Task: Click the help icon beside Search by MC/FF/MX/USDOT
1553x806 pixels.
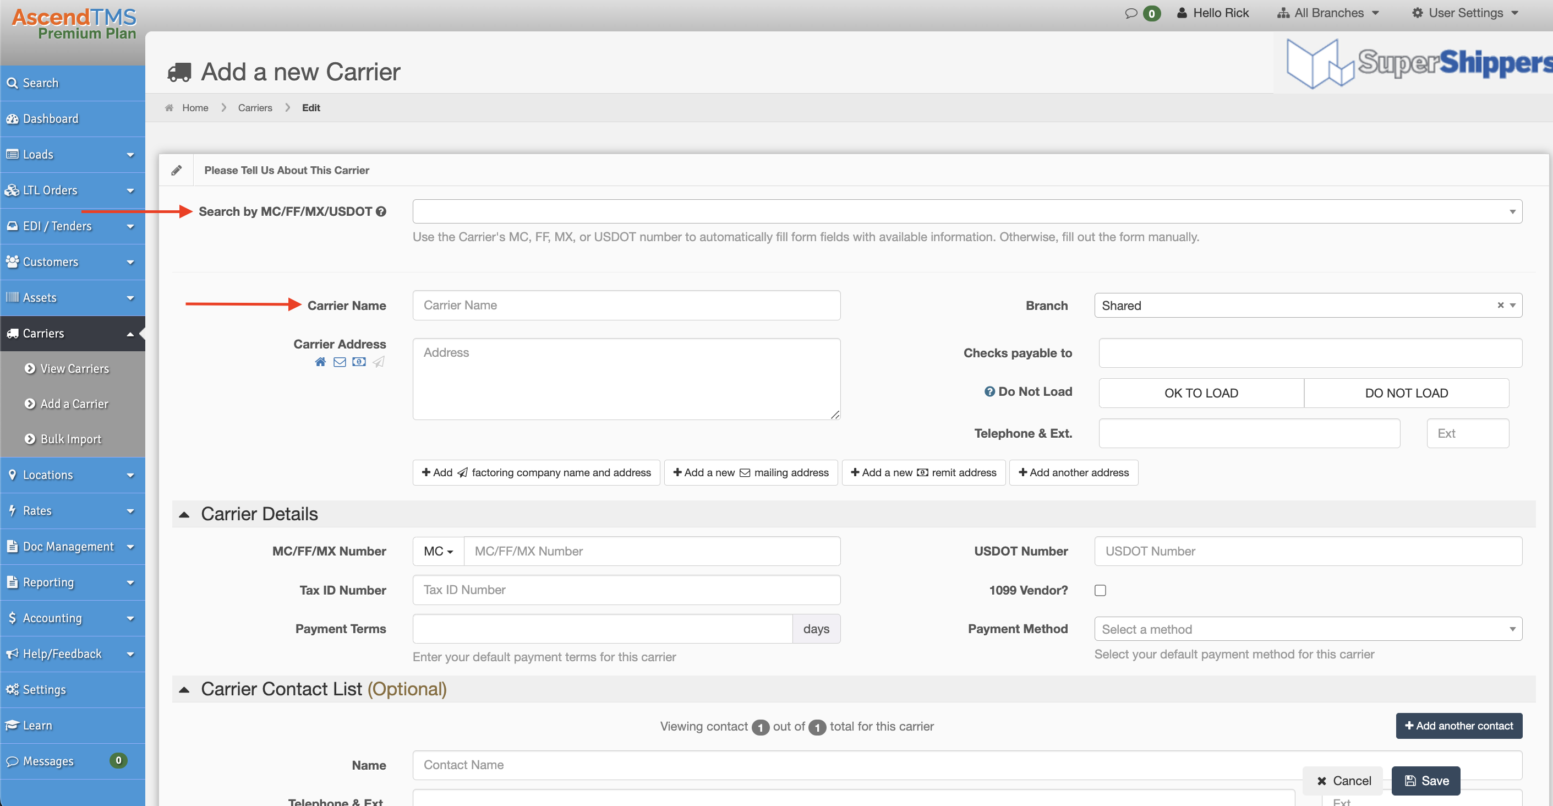Action: click(381, 212)
